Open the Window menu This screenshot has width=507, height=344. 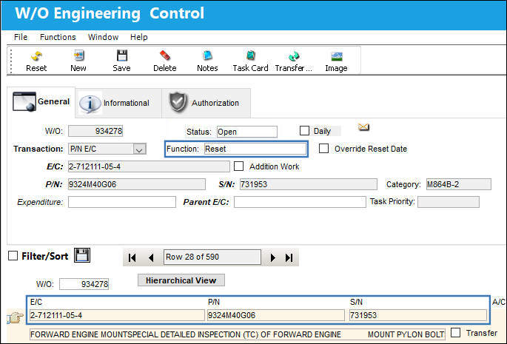click(x=103, y=37)
